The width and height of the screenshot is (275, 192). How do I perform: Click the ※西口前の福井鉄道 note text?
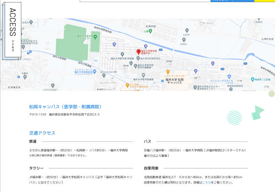(58, 155)
